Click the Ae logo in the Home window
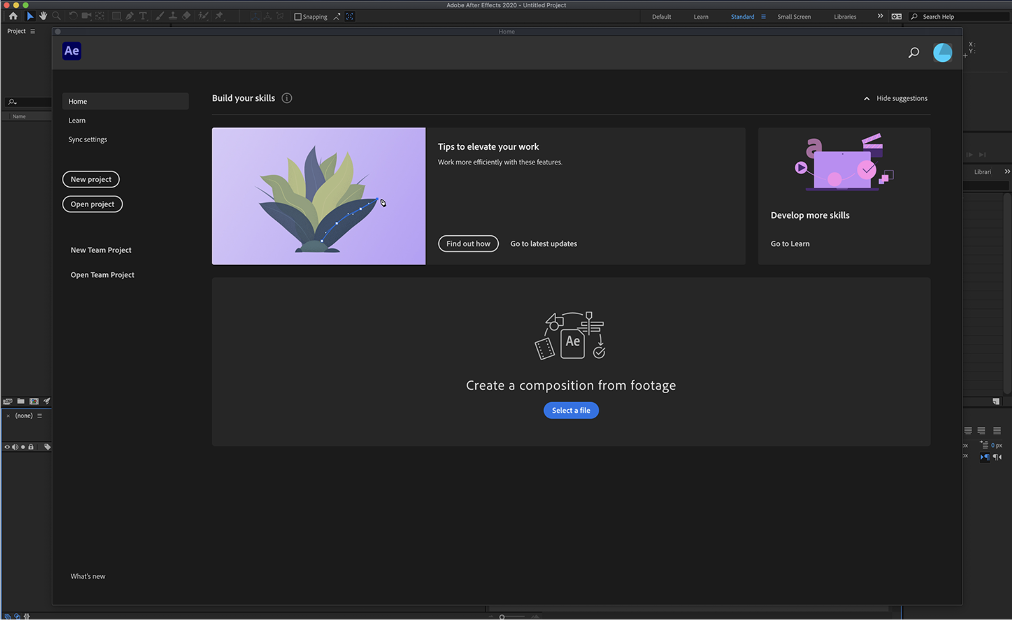Viewport: 1014px width, 620px height. 72,51
